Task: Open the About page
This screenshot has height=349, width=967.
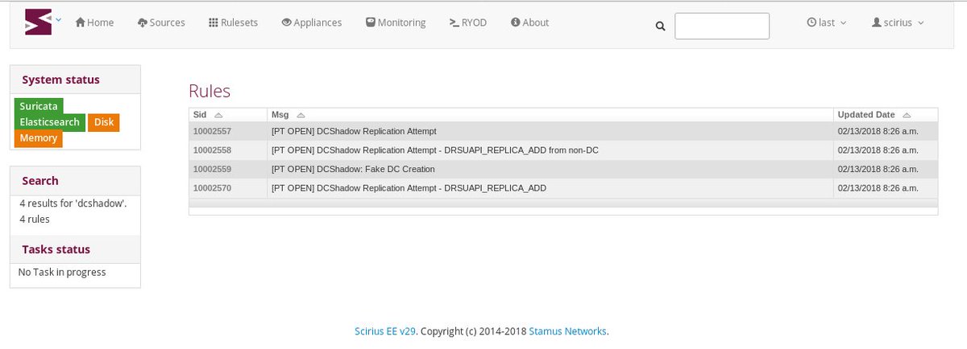Action: tap(529, 23)
